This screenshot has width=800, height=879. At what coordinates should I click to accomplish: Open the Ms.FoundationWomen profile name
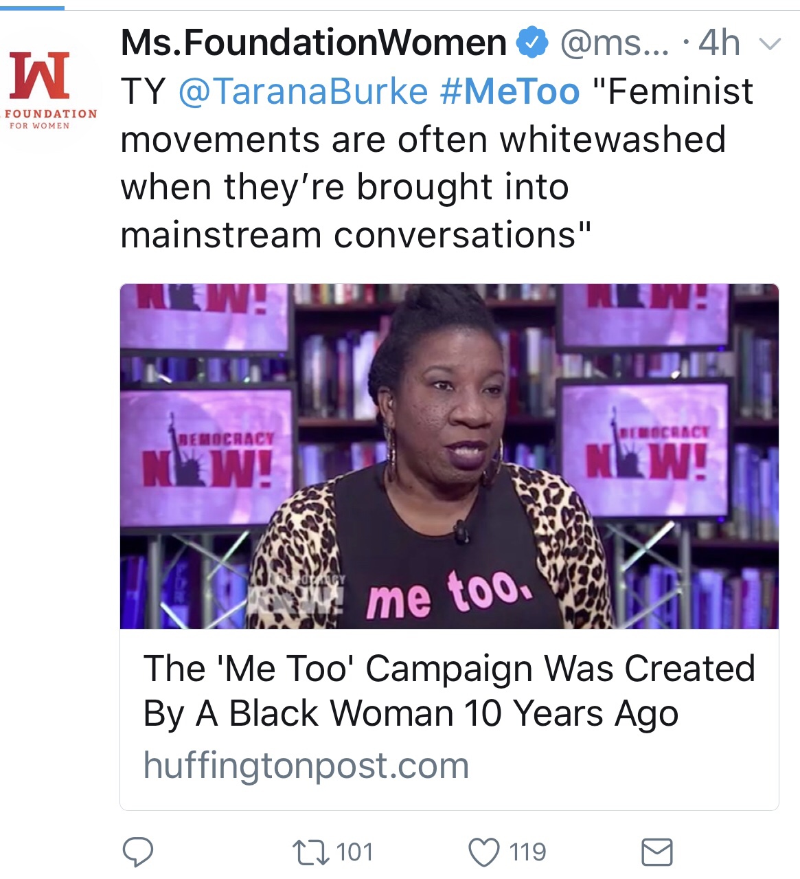click(313, 43)
